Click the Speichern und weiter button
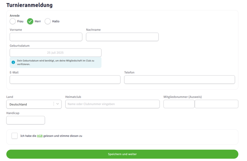This screenshot has height=161, width=247. coord(122,154)
